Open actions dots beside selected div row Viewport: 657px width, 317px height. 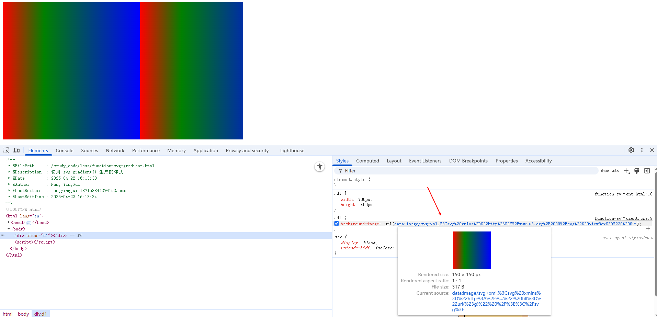[x=3, y=235]
